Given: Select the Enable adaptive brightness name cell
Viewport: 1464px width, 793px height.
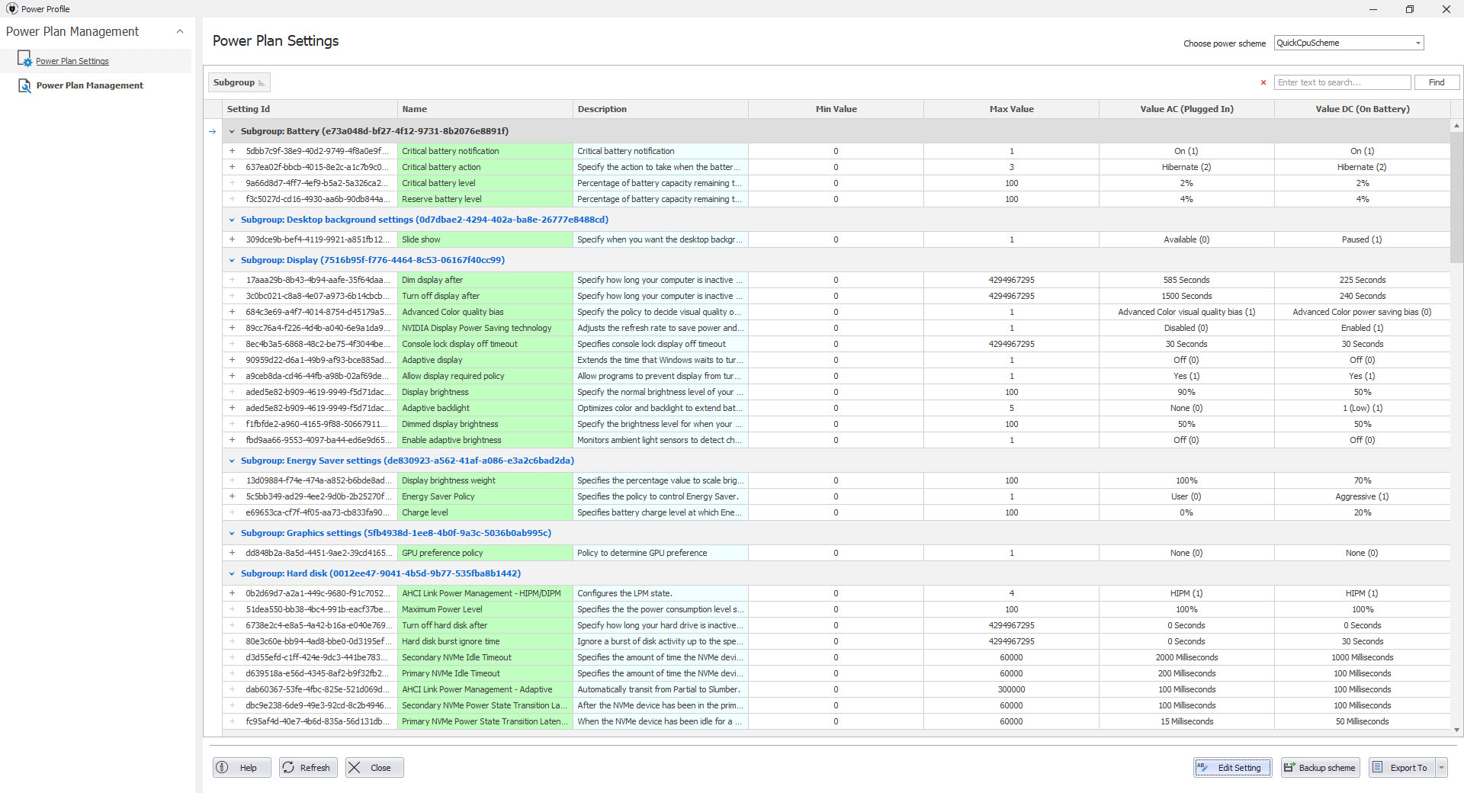Looking at the screenshot, I should tap(485, 440).
